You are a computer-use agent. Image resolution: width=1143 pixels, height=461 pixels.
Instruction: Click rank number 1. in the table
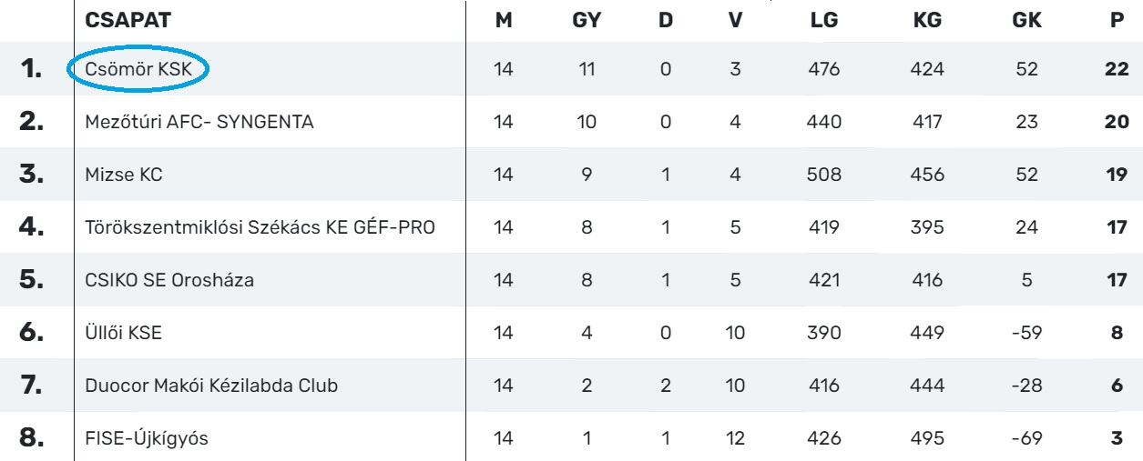pyautogui.click(x=33, y=69)
